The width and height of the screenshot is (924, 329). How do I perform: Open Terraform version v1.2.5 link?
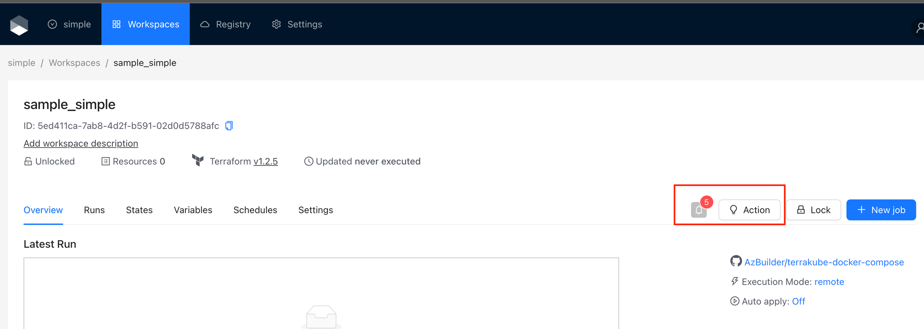[x=265, y=161]
